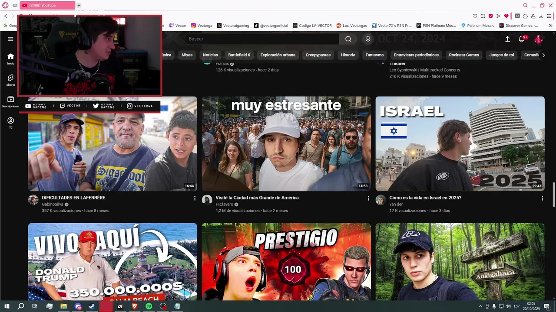Open the Opera menu logo
556x312 pixels.
[x=5, y=5]
